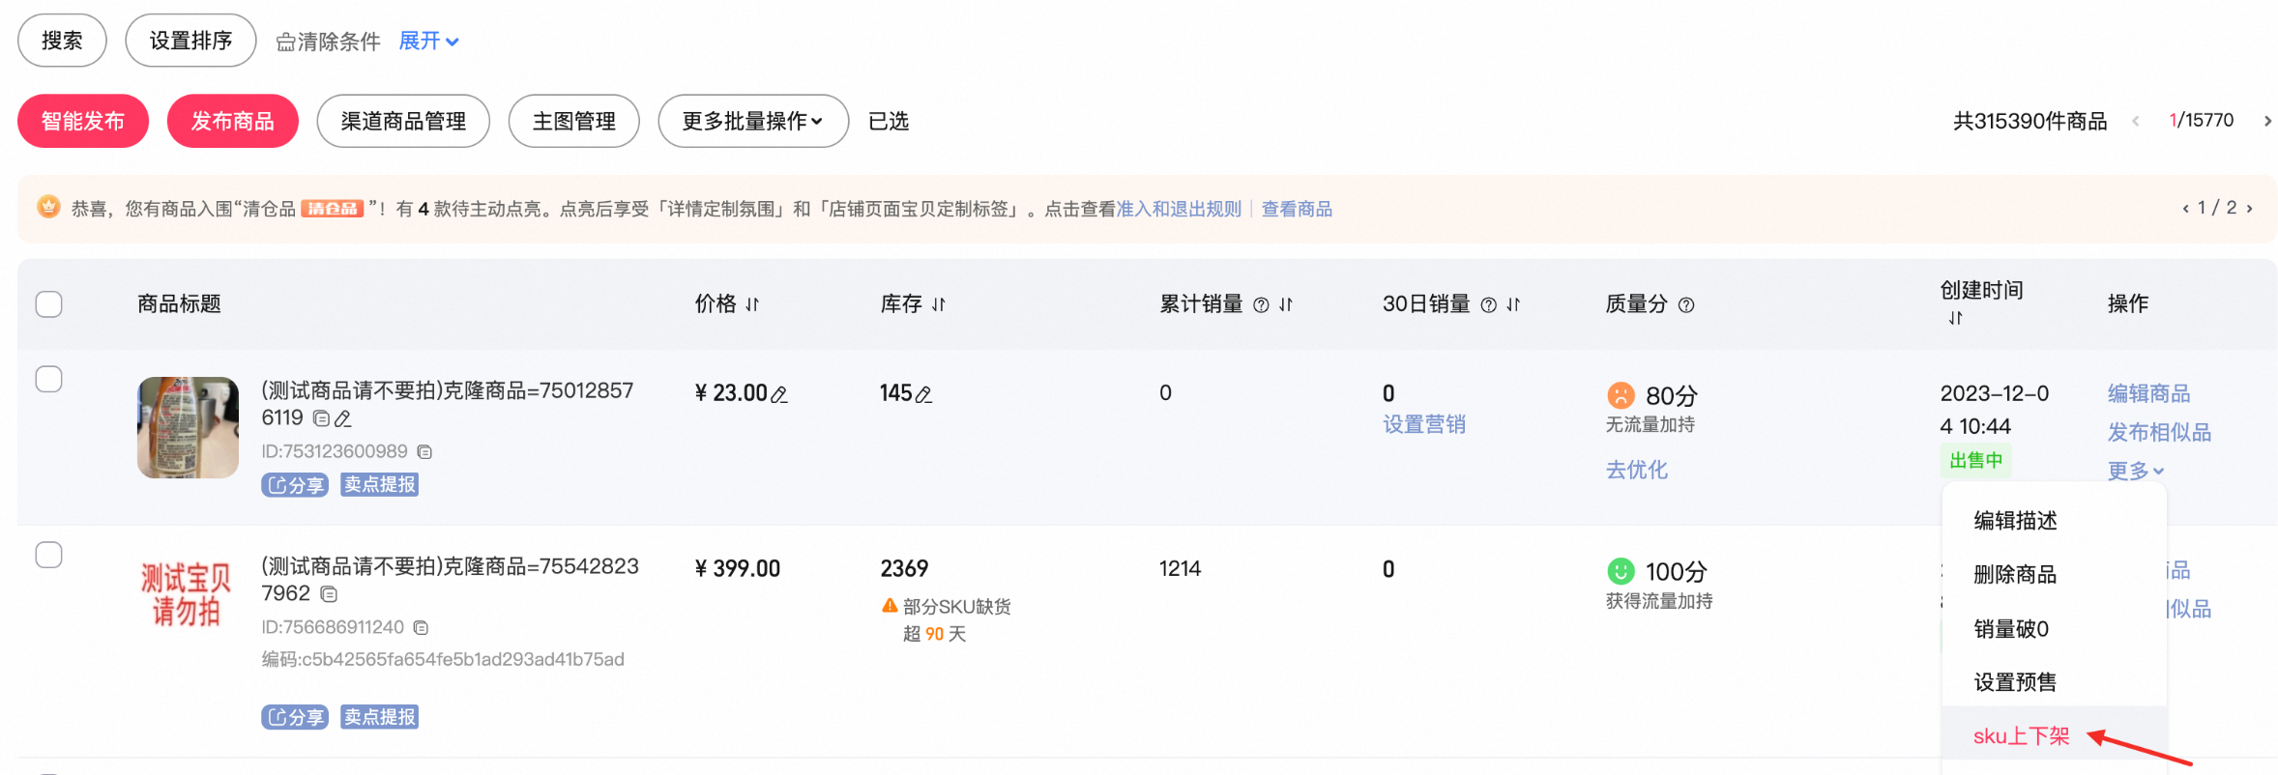Click 编辑商品 for first product

[2149, 393]
